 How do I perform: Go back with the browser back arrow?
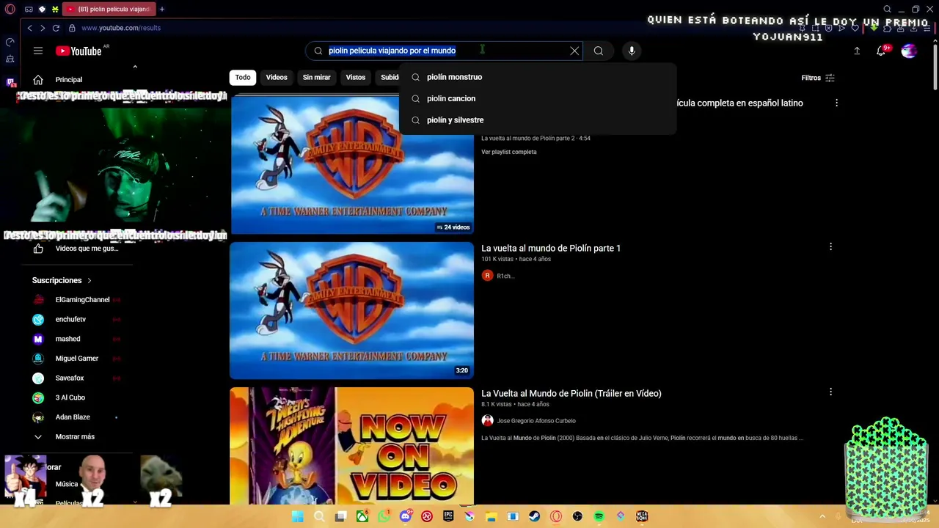point(29,28)
